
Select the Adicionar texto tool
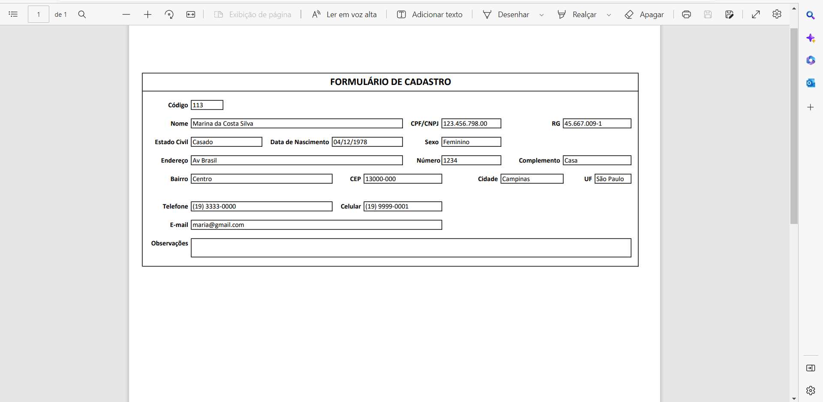pyautogui.click(x=430, y=14)
